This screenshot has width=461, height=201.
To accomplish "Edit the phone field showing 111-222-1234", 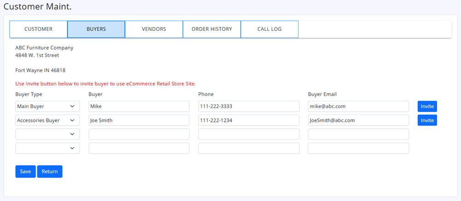I will [x=248, y=121].
